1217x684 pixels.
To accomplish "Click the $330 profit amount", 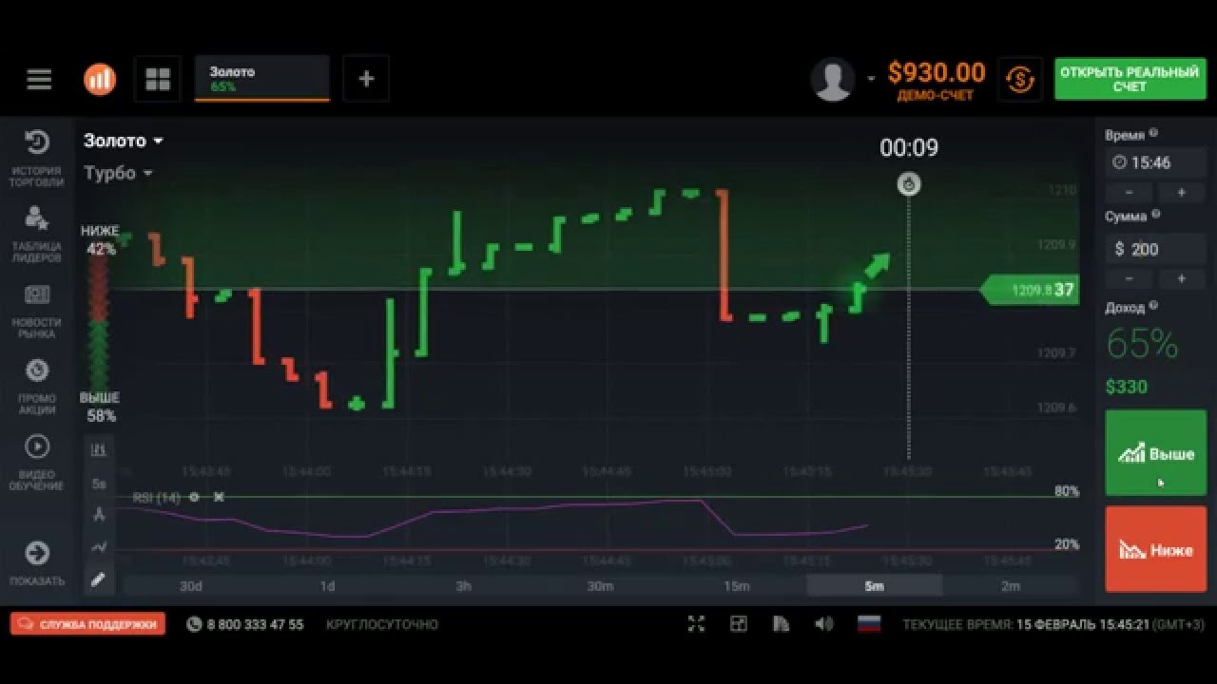I will pyautogui.click(x=1127, y=387).
